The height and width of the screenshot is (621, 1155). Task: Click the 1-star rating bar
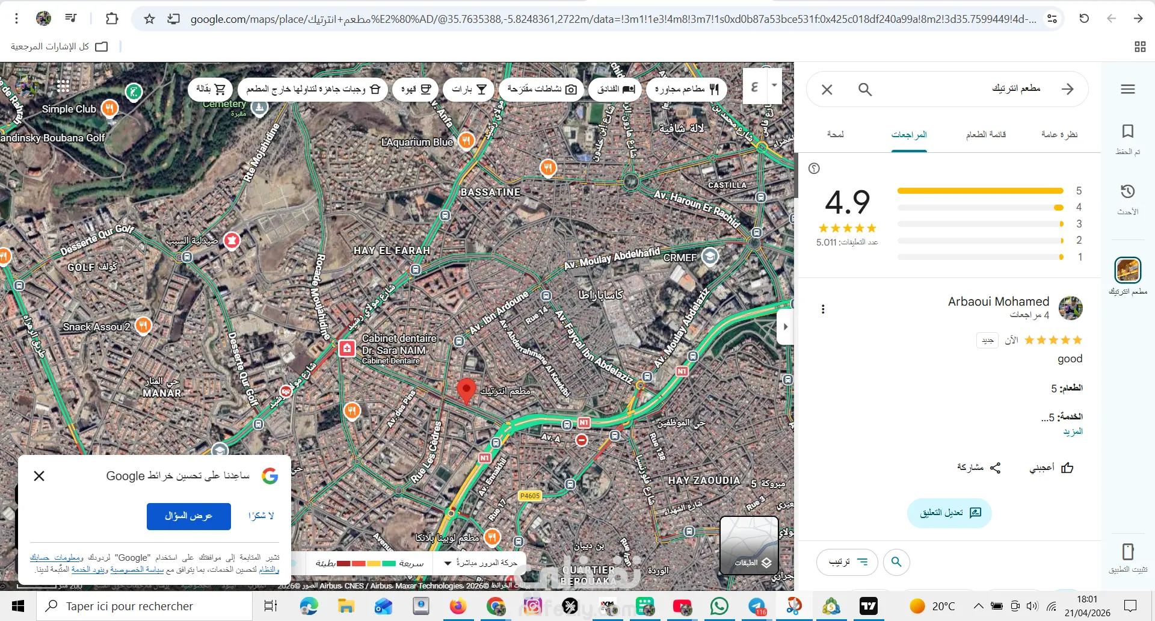tap(981, 257)
